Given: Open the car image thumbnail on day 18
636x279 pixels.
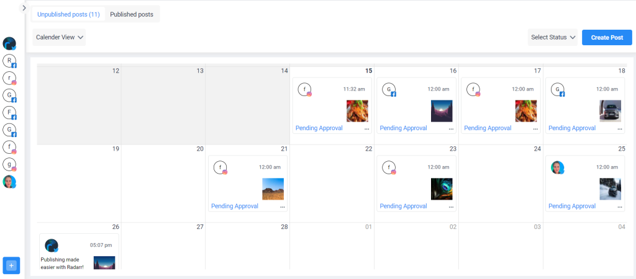Looking at the screenshot, I should pyautogui.click(x=610, y=111).
